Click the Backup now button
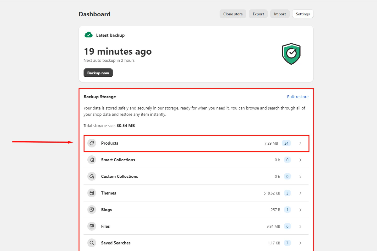 pos(98,72)
